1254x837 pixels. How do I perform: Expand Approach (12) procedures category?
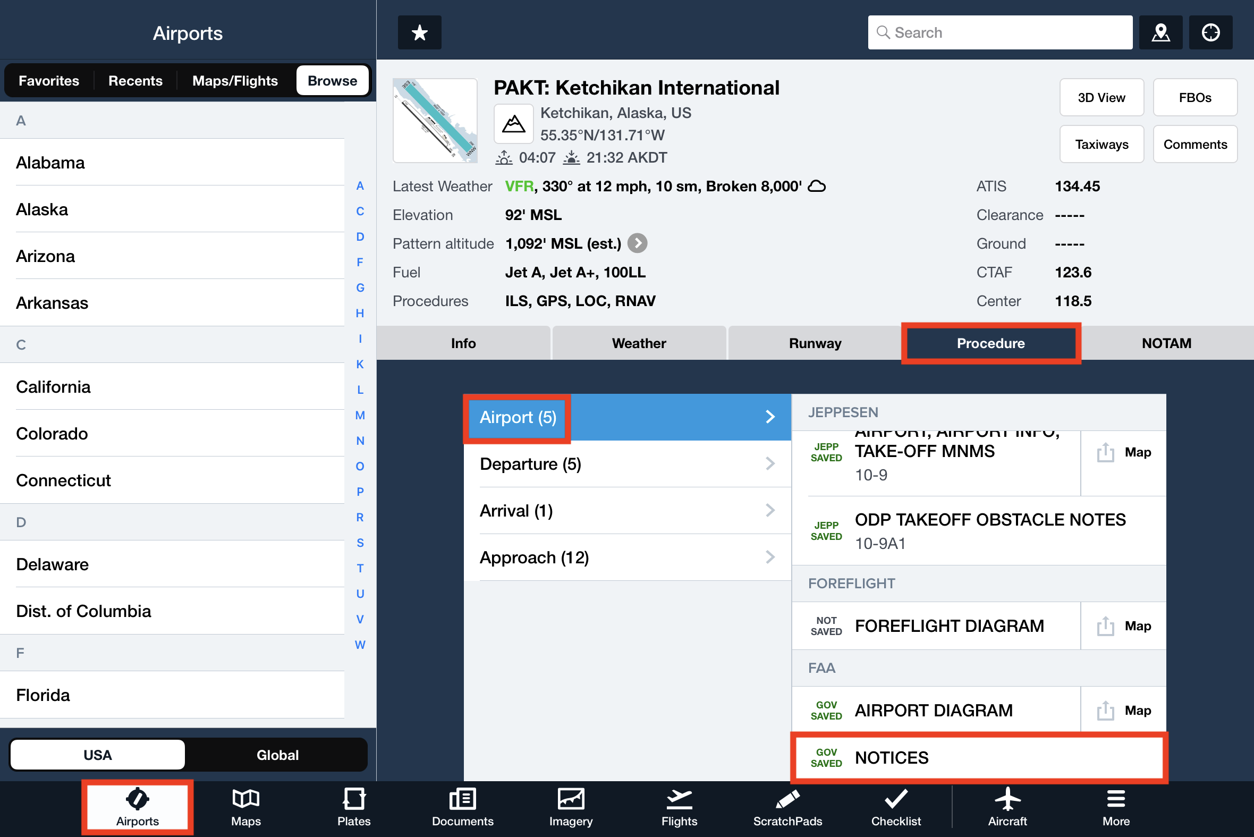pyautogui.click(x=628, y=557)
